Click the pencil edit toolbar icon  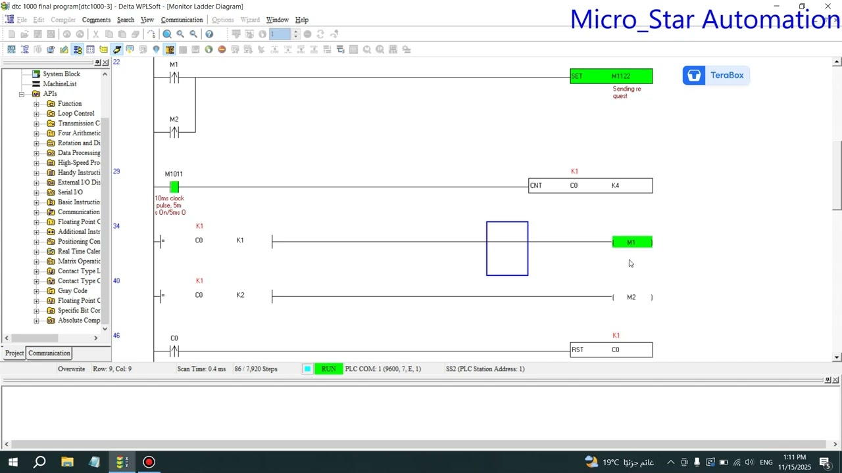(64, 49)
